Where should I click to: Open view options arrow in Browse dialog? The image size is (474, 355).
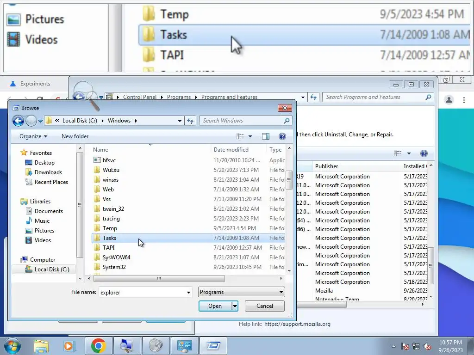click(250, 136)
